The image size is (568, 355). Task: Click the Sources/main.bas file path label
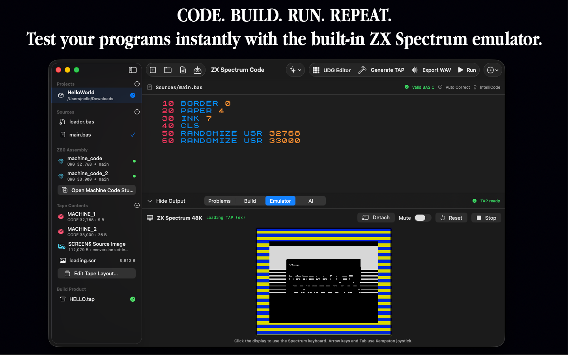(179, 87)
